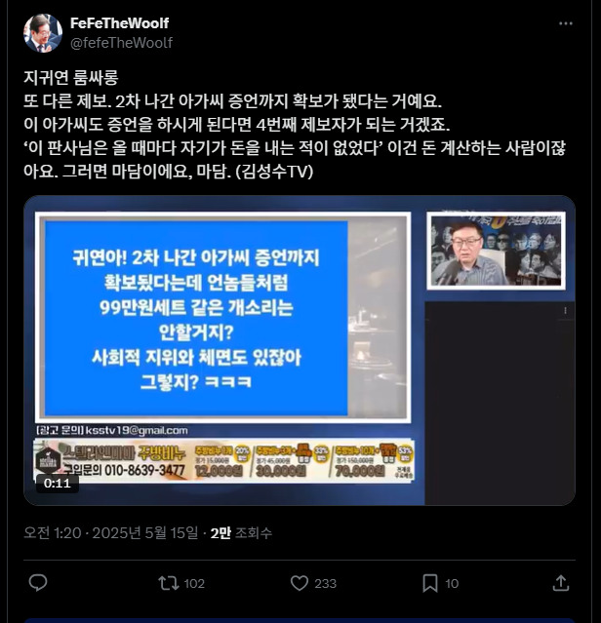Like the post with the heart icon

pos(300,583)
